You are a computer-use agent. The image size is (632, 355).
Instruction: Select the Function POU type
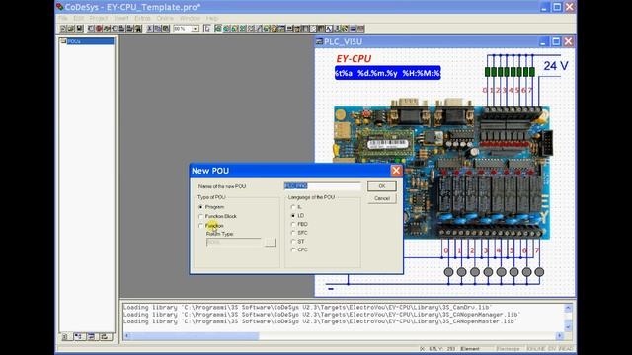tap(200, 226)
